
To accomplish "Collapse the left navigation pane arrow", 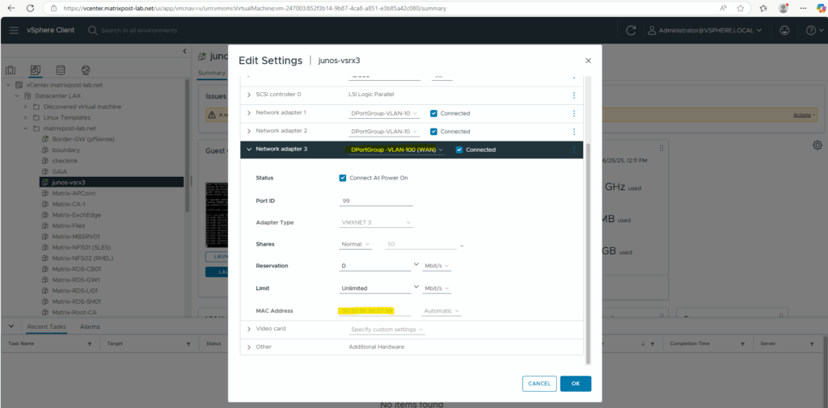I will pos(185,51).
